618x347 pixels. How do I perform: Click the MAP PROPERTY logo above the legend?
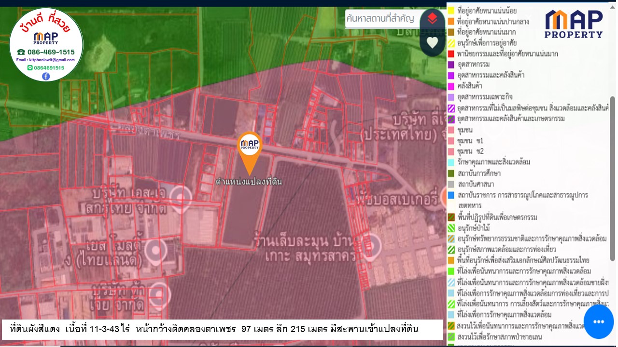[x=574, y=24]
